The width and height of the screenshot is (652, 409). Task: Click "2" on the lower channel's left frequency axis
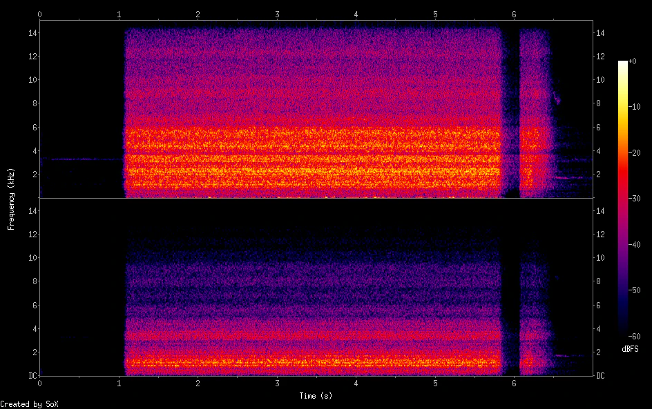point(35,352)
